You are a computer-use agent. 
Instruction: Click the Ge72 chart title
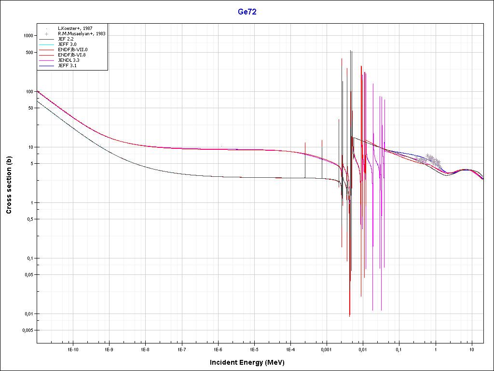(247, 12)
